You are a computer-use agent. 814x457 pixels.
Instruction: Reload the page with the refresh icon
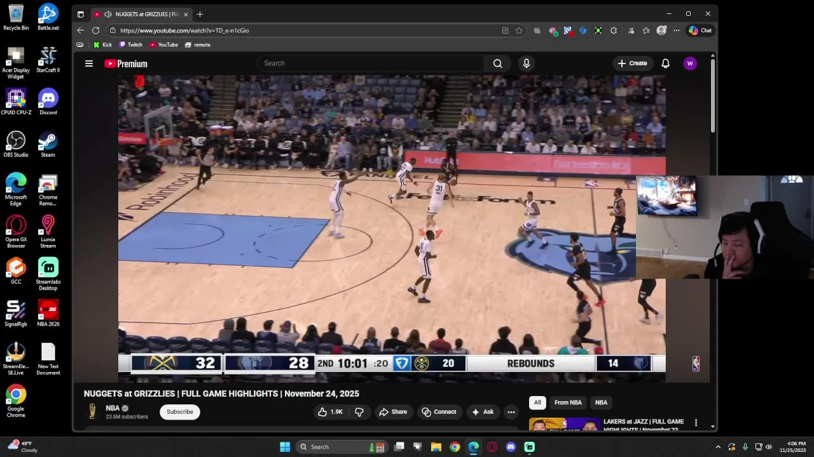95,30
